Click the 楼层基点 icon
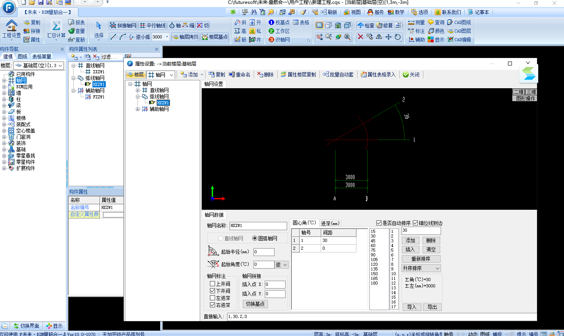 coord(215,37)
